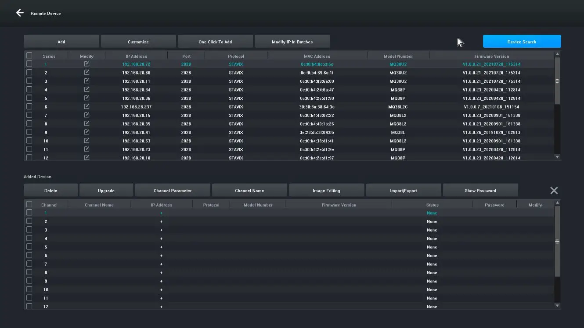Click the search results scrollbar thumb
The width and height of the screenshot is (584, 328).
[558, 81]
